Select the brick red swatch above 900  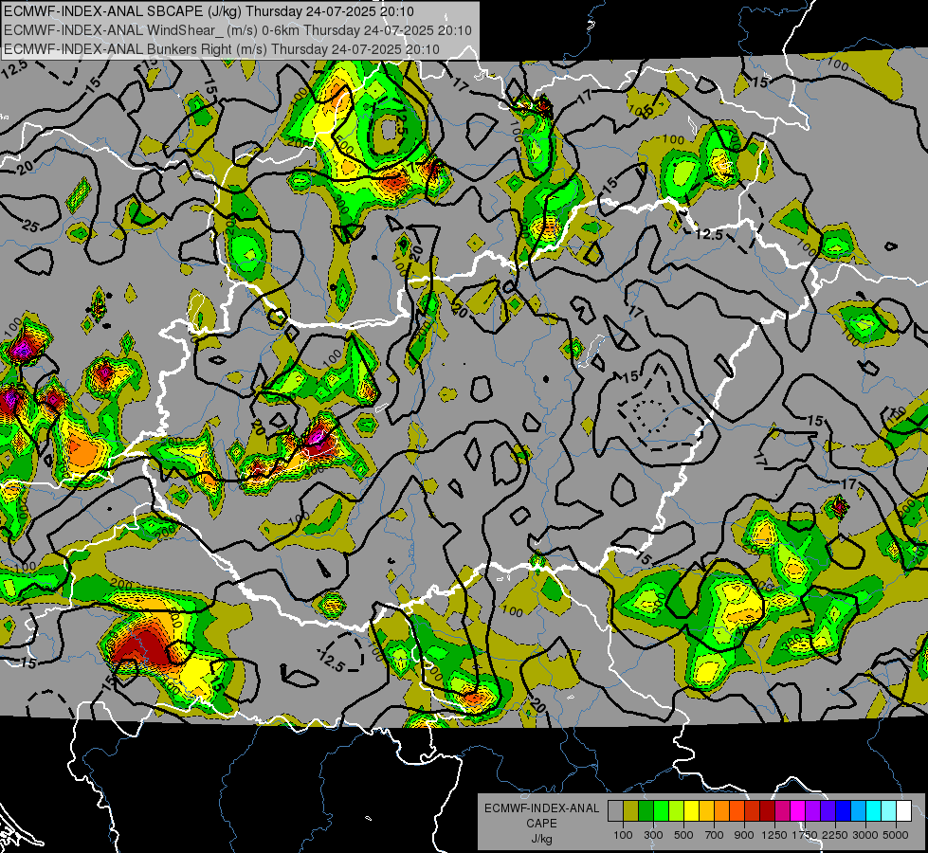(x=753, y=811)
